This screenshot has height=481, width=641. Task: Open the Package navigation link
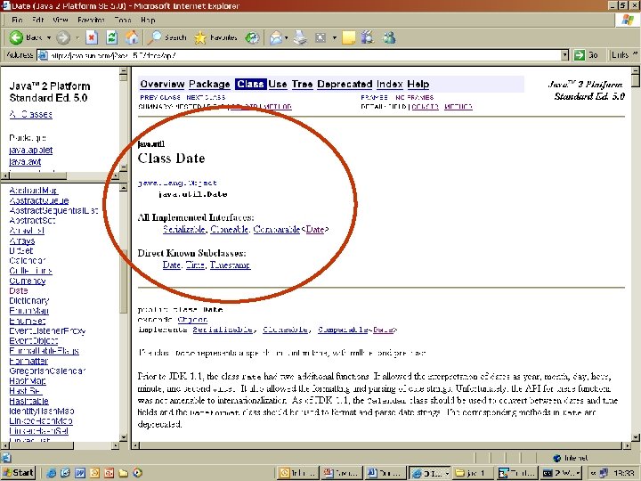(x=209, y=85)
